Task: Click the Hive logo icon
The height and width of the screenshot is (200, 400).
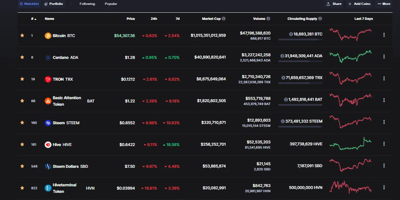Action: pos(48,145)
